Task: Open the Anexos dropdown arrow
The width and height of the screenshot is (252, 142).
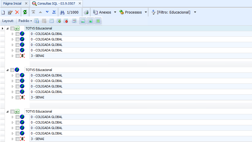Action: [x=115, y=12]
